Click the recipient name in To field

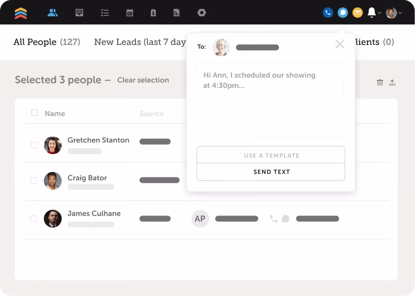pos(257,47)
